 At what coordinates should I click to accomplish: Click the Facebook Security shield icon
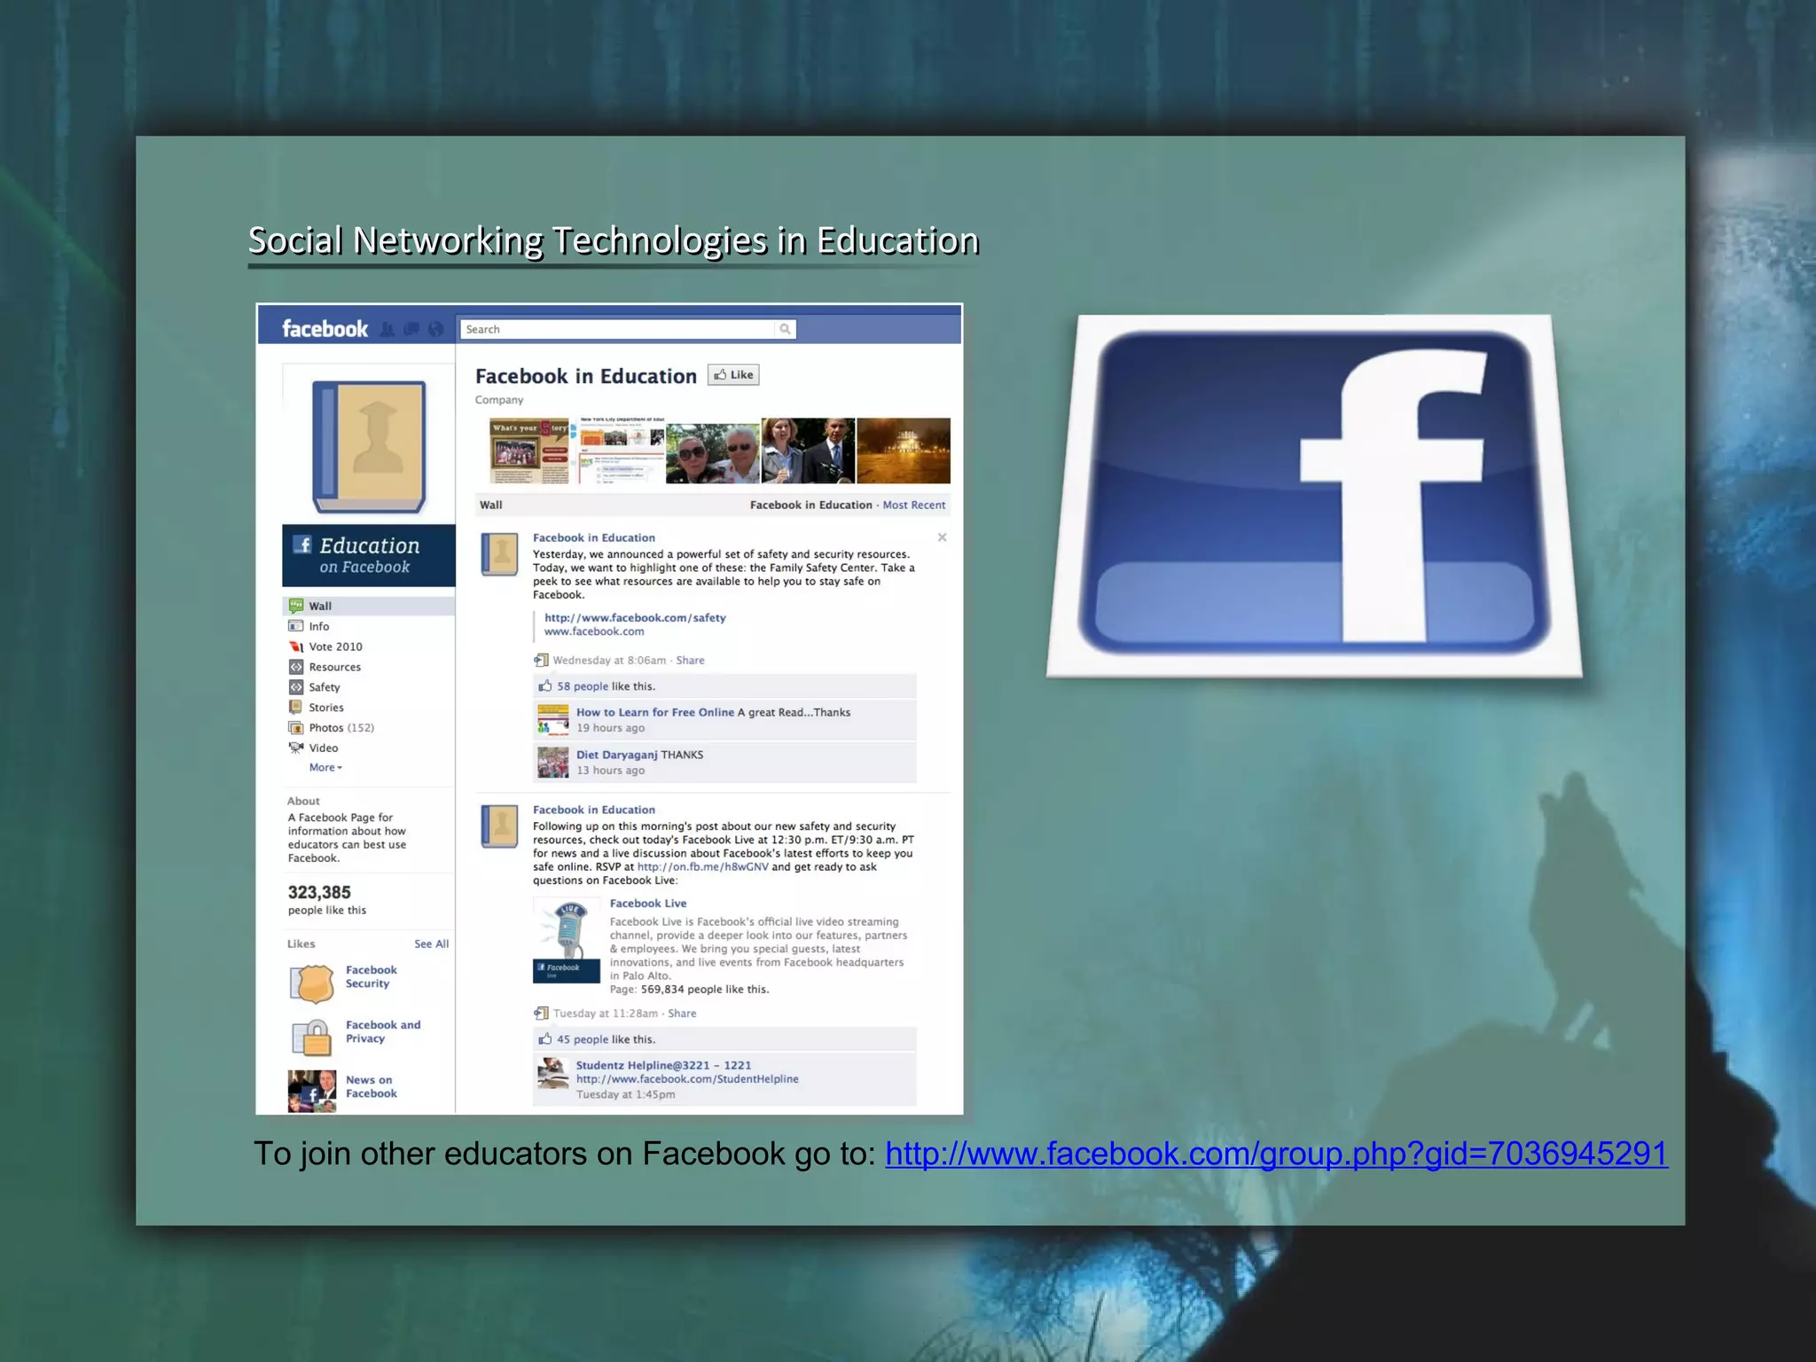[312, 983]
